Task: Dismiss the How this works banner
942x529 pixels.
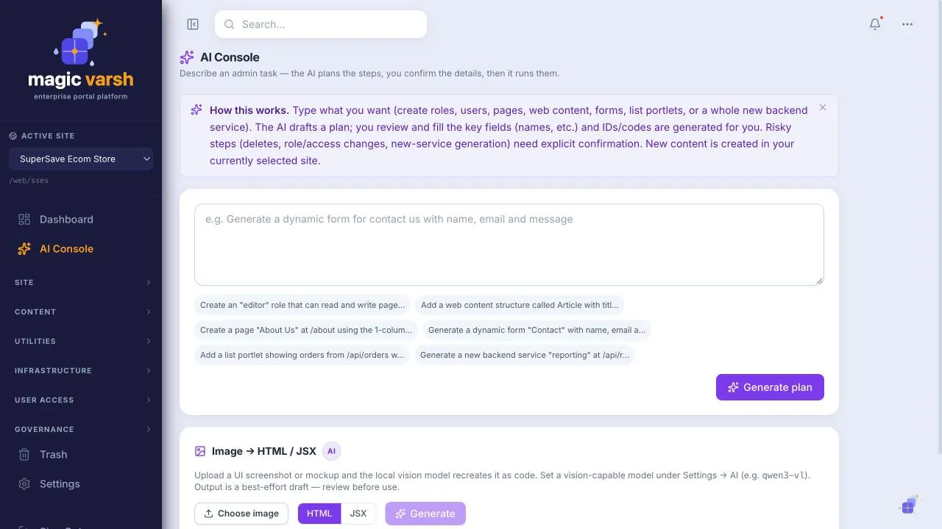Action: [823, 107]
